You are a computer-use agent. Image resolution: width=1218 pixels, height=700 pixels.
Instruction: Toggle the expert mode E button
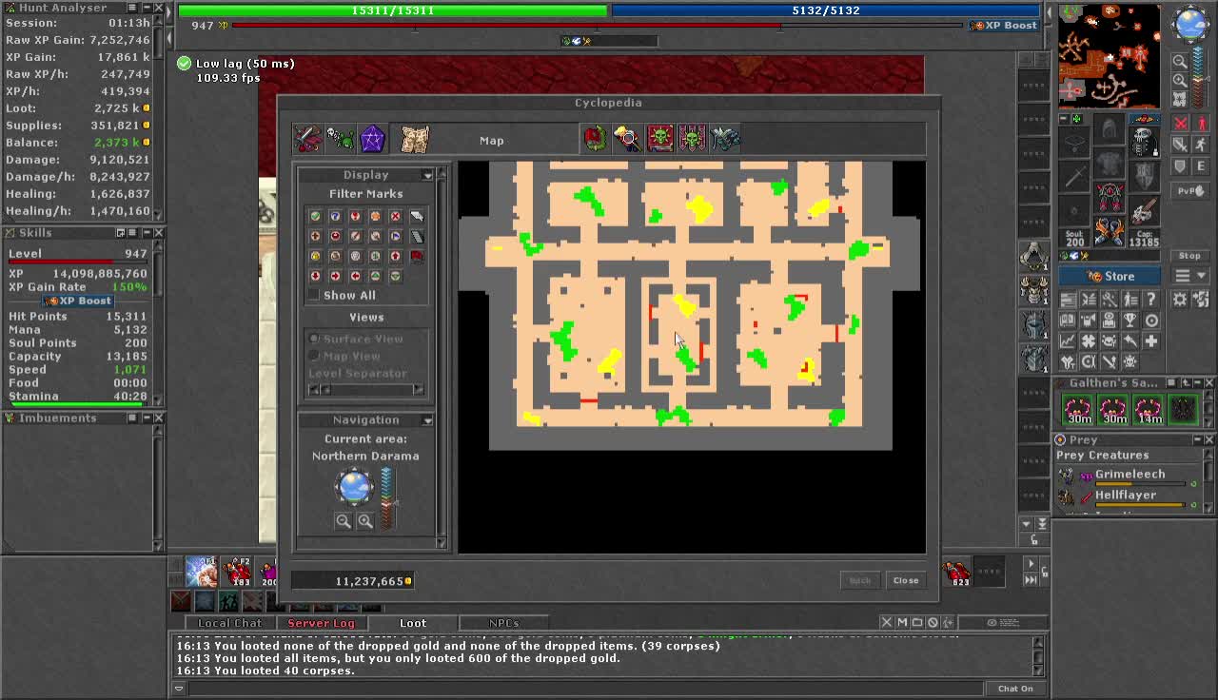pos(1201,165)
